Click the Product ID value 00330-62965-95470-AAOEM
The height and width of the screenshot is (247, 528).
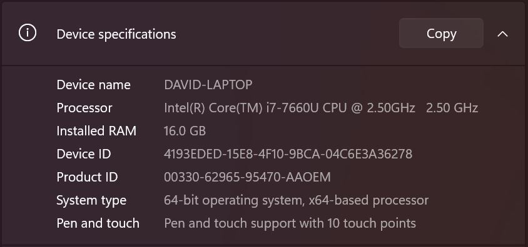[247, 177]
